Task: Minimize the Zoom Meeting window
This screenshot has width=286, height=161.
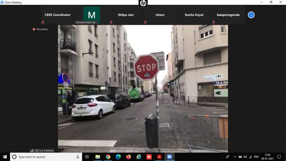Action: click(x=261, y=2)
